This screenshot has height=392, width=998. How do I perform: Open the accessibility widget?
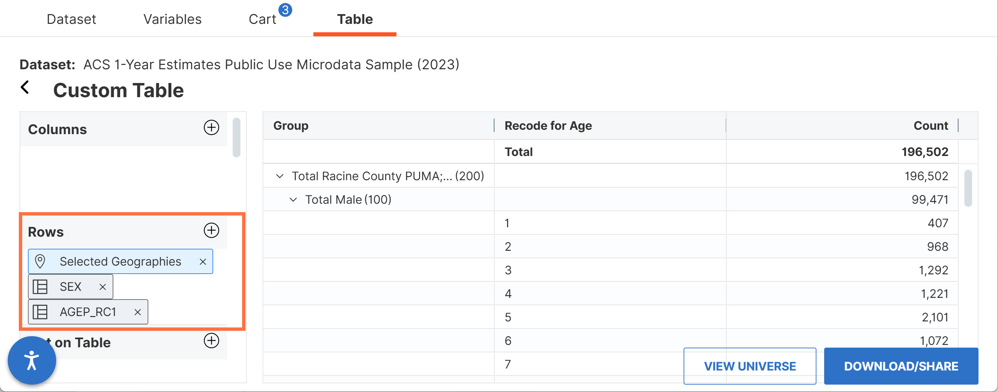coord(32,360)
